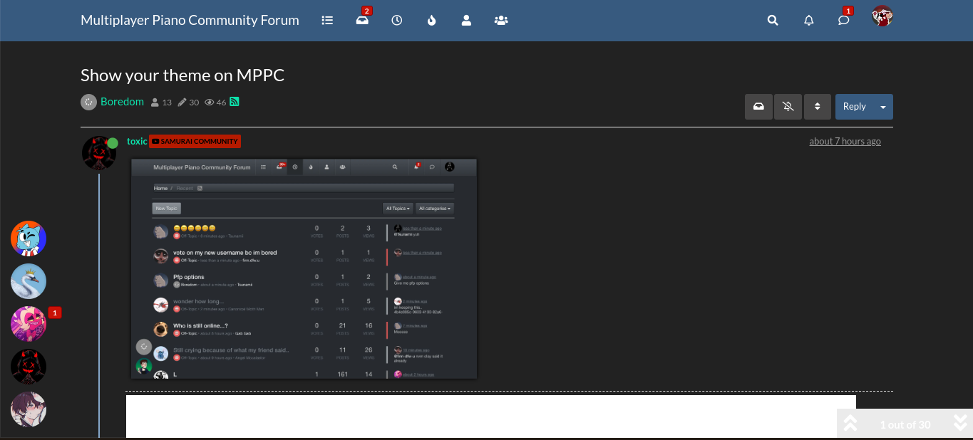This screenshot has width=973, height=440.
Task: Open the posted forum theme screenshot
Action: coord(304,268)
